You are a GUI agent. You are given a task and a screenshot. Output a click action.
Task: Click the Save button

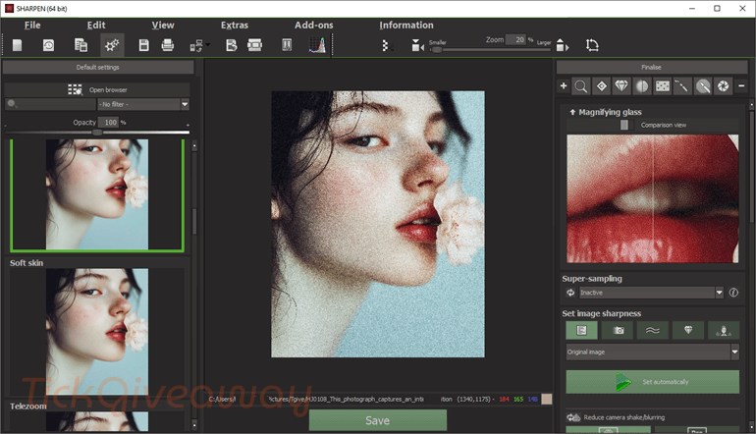pyautogui.click(x=378, y=420)
